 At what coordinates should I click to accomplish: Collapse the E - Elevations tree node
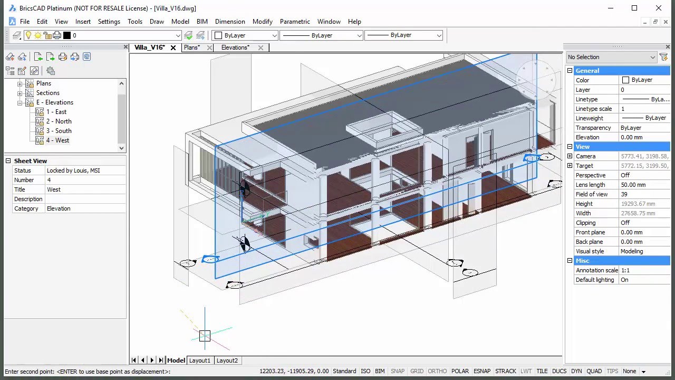pyautogui.click(x=20, y=102)
